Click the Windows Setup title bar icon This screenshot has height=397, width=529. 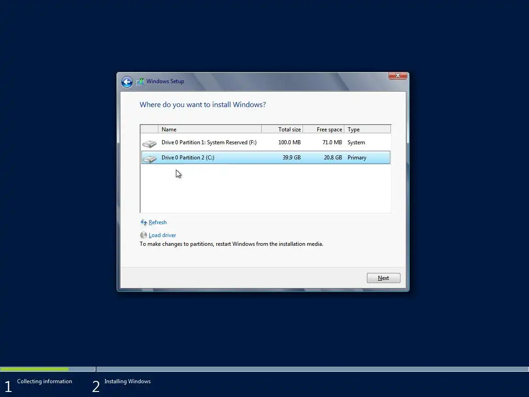(141, 82)
